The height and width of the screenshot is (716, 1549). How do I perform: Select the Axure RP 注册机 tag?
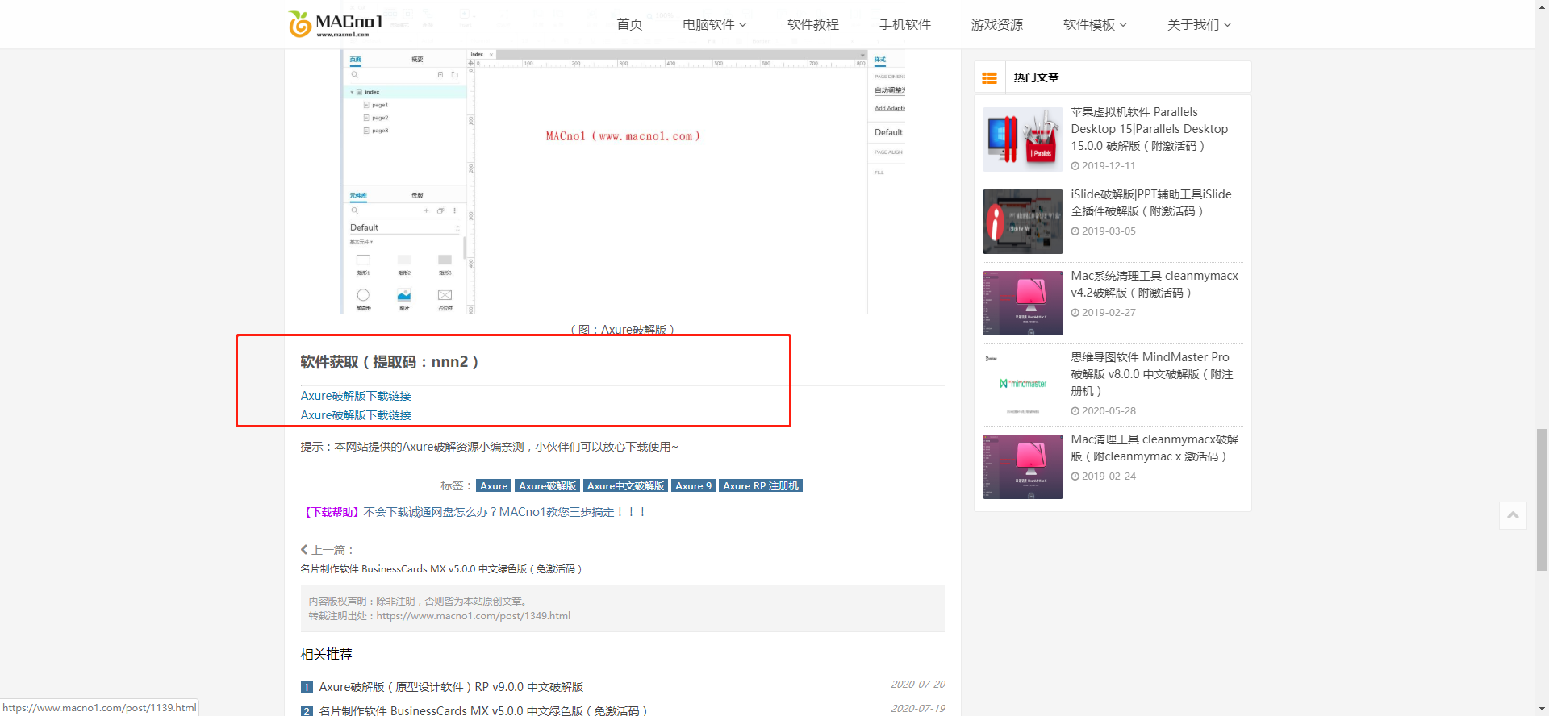(761, 486)
